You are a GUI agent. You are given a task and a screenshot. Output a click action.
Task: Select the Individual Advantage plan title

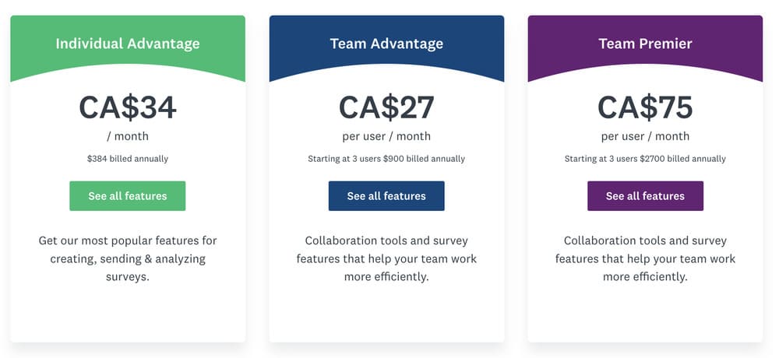point(128,44)
